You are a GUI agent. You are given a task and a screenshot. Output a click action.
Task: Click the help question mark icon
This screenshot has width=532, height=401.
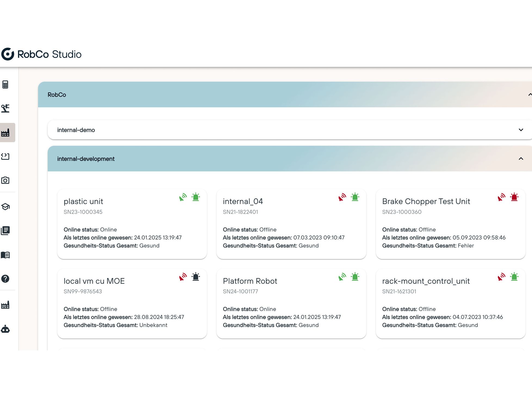click(5, 279)
